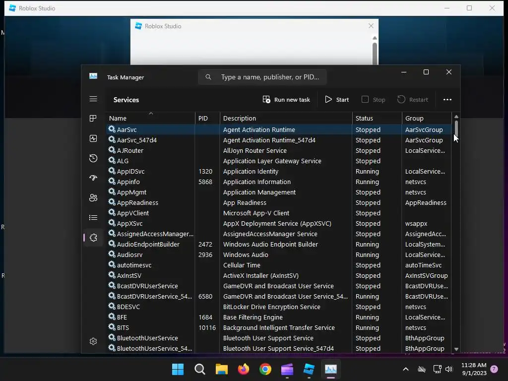The image size is (508, 381).
Task: Click the Restart service button
Action: 413,99
